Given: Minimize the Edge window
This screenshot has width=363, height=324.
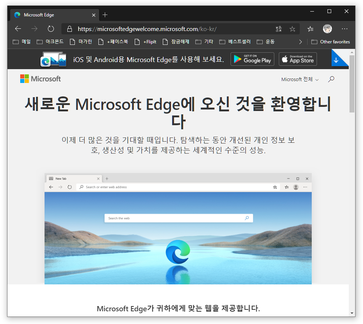Looking at the screenshot, I should coord(312,11).
